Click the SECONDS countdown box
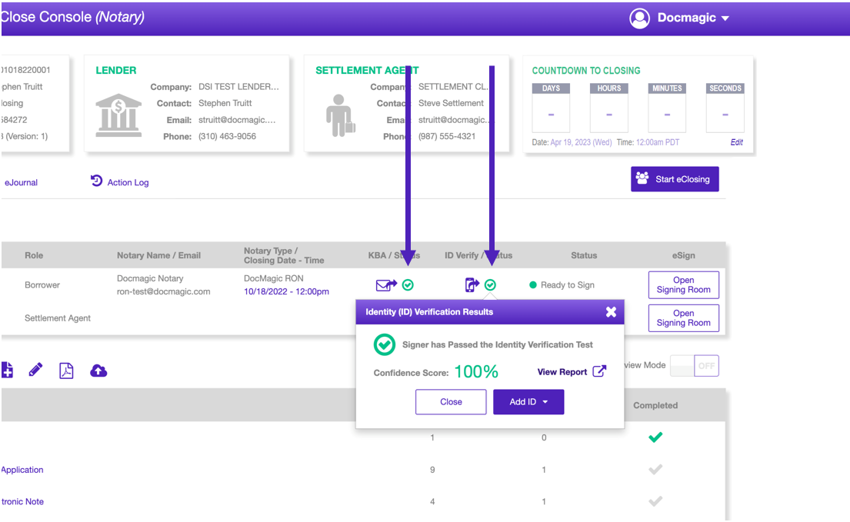This screenshot has height=522, width=850. point(725,108)
